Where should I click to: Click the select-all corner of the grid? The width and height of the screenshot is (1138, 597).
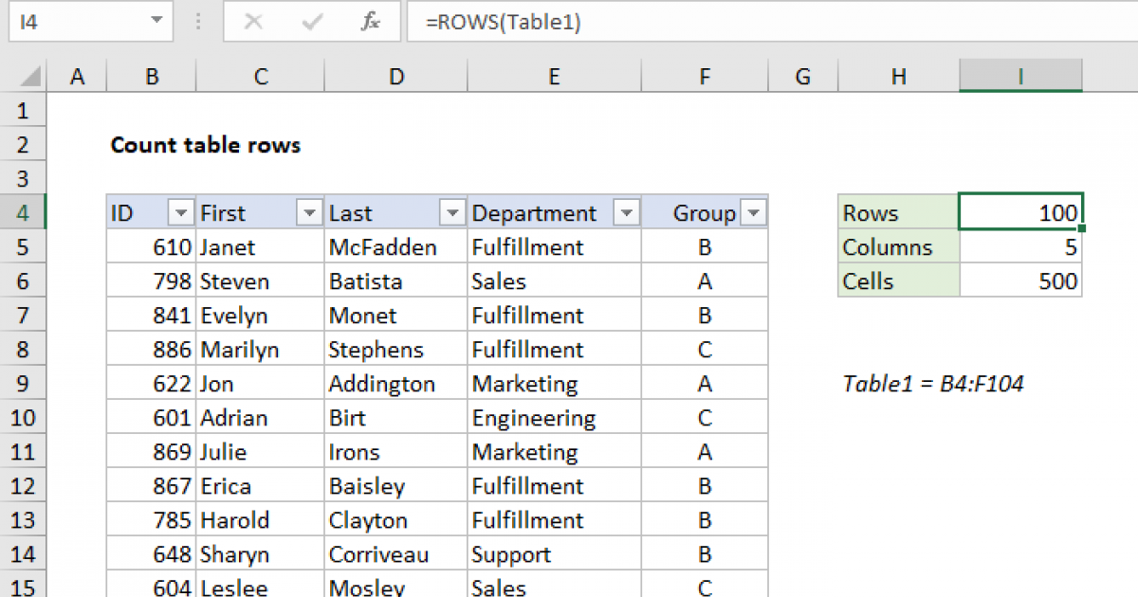[x=23, y=78]
